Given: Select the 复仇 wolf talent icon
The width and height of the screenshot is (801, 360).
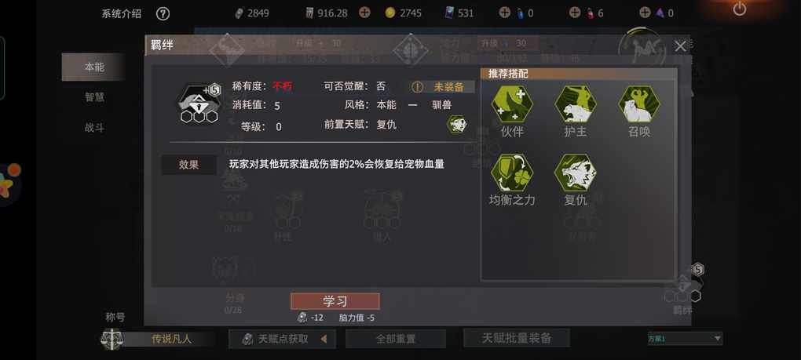Looking at the screenshot, I should click(575, 173).
